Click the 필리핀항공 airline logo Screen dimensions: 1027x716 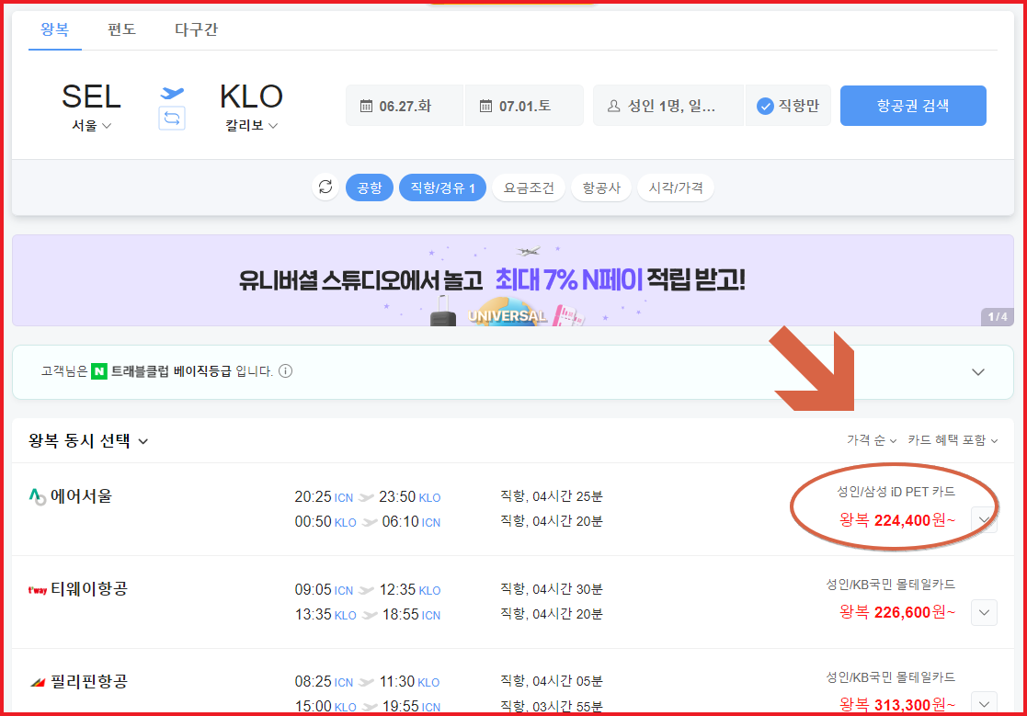pyautogui.click(x=38, y=683)
